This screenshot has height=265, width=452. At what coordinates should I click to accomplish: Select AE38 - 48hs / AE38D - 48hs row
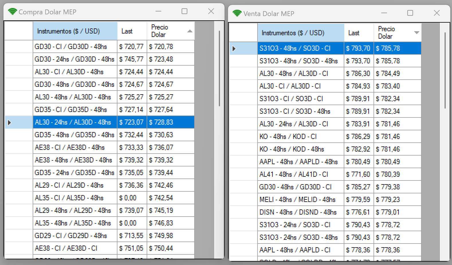(99, 160)
